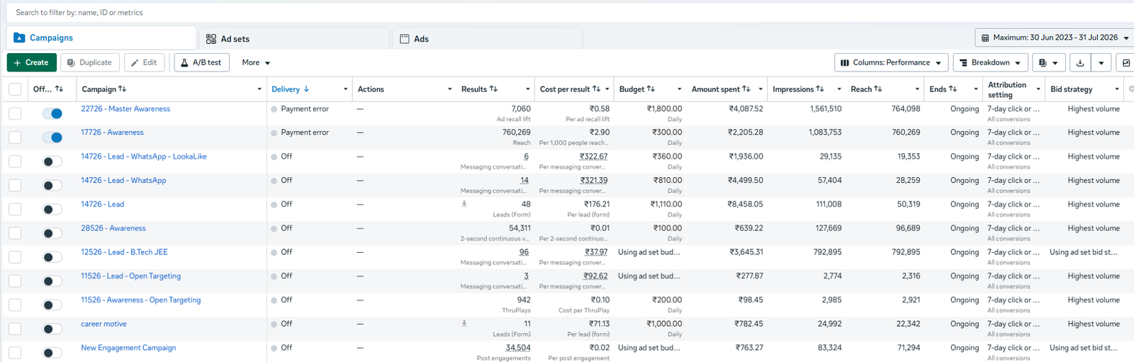Open the reports icon dropdown

click(1048, 62)
